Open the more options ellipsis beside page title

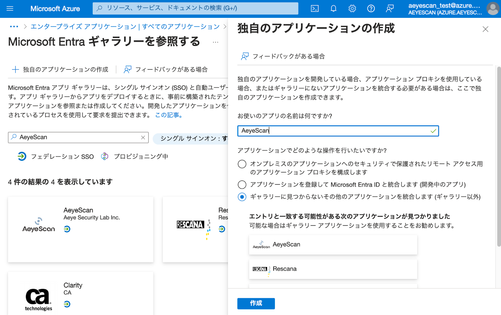[215, 42]
